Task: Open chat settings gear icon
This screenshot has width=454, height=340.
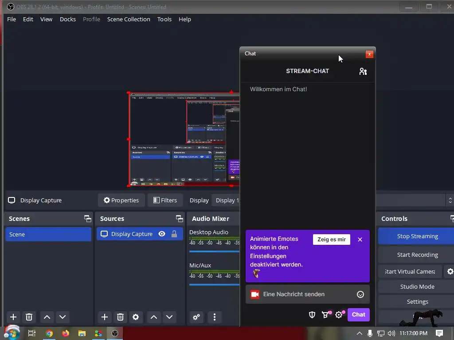Action: 339,315
